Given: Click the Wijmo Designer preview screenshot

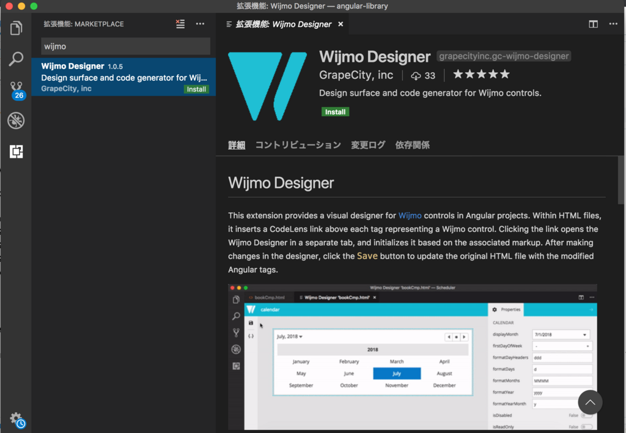Looking at the screenshot, I should pyautogui.click(x=413, y=357).
